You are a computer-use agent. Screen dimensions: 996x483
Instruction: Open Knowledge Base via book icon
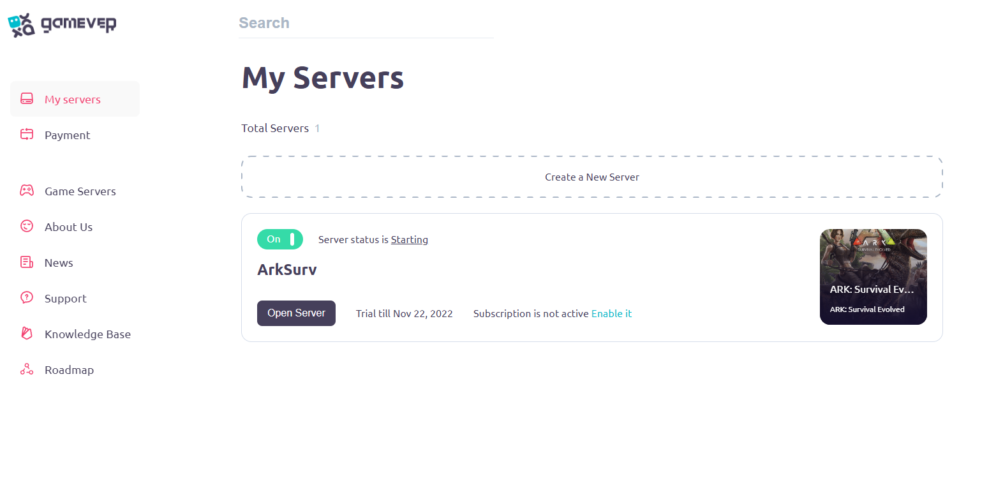pyautogui.click(x=26, y=333)
